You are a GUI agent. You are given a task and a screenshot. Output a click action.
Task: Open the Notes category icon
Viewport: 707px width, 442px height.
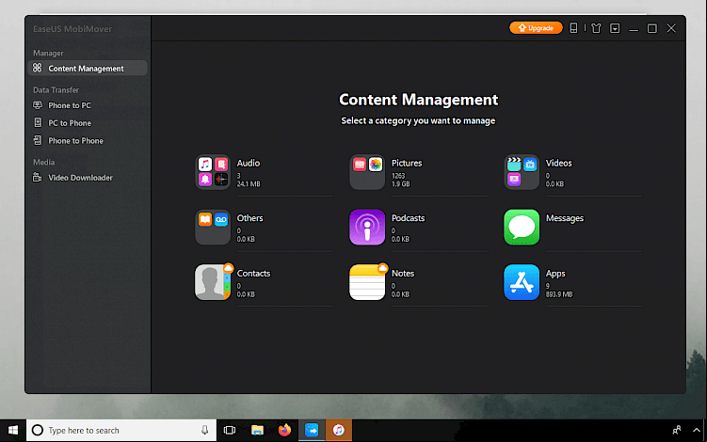[x=367, y=282]
